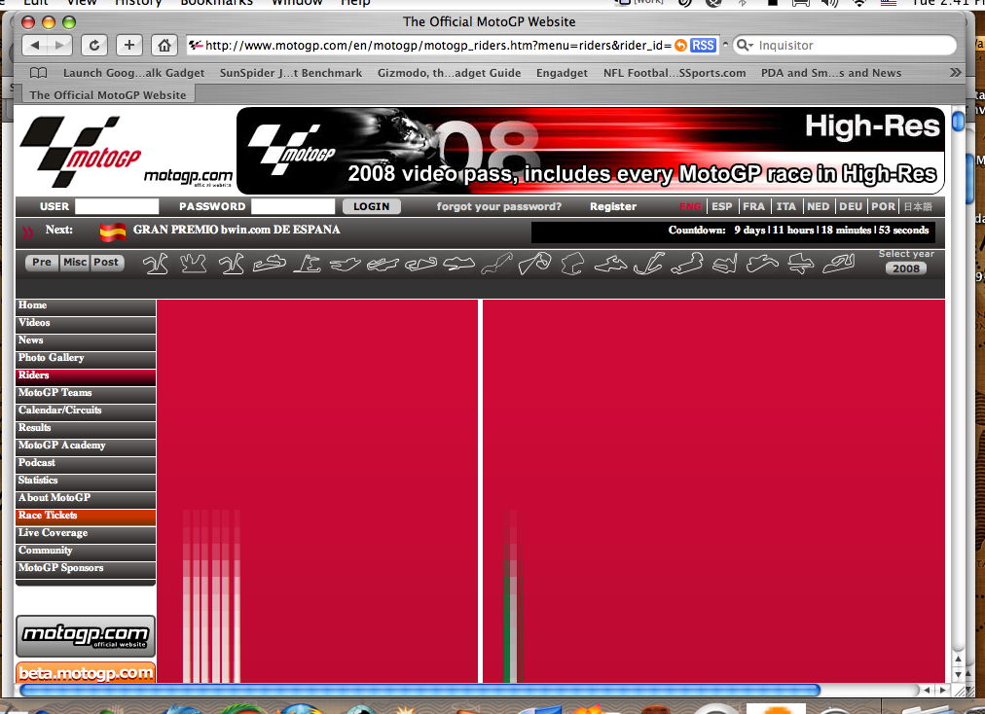Switch site language to DEU
The image size is (985, 714).
tap(851, 206)
